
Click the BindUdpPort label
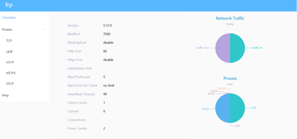pos(77,43)
